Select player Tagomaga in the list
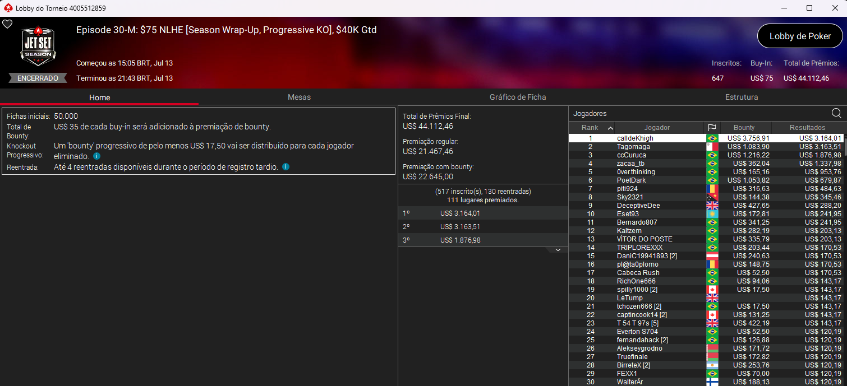Viewport: 847px width, 386px height. (706, 147)
